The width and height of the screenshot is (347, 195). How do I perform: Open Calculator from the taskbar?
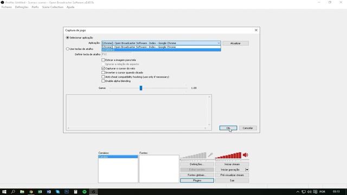[76, 192]
